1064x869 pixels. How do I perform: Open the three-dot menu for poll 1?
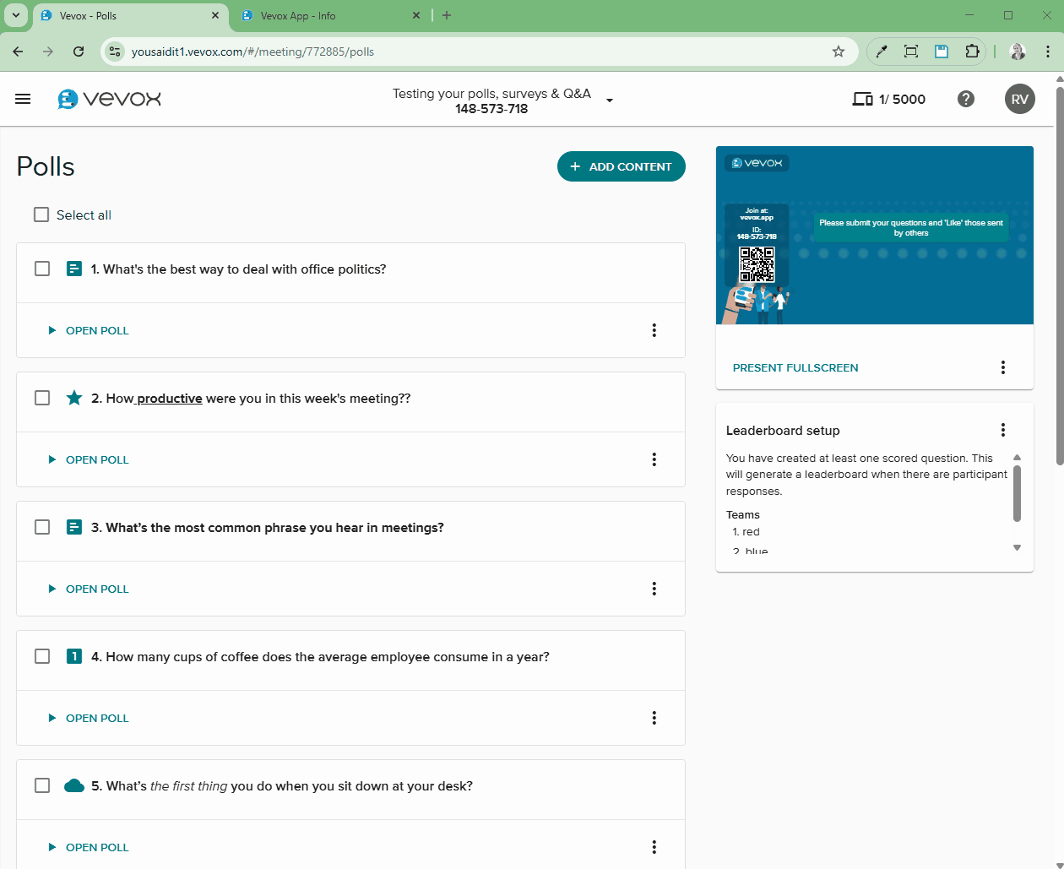(x=654, y=330)
